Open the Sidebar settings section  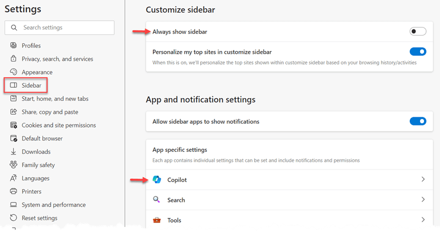tap(31, 86)
